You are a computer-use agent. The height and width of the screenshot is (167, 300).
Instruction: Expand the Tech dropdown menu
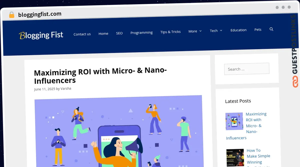click(x=216, y=31)
